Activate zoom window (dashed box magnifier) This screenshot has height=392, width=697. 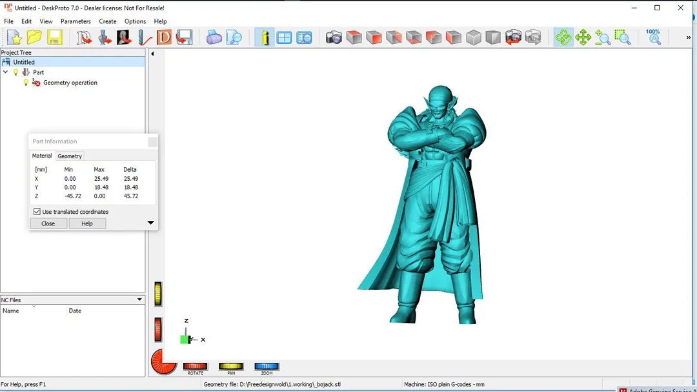(x=623, y=37)
